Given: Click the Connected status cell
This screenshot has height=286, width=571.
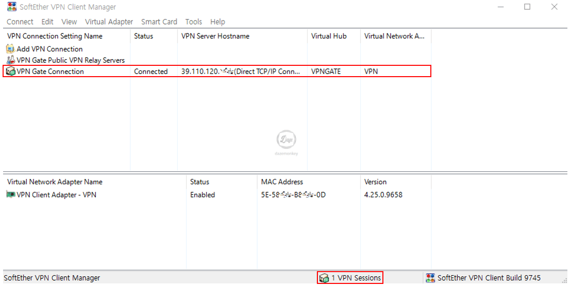Looking at the screenshot, I should click(151, 71).
